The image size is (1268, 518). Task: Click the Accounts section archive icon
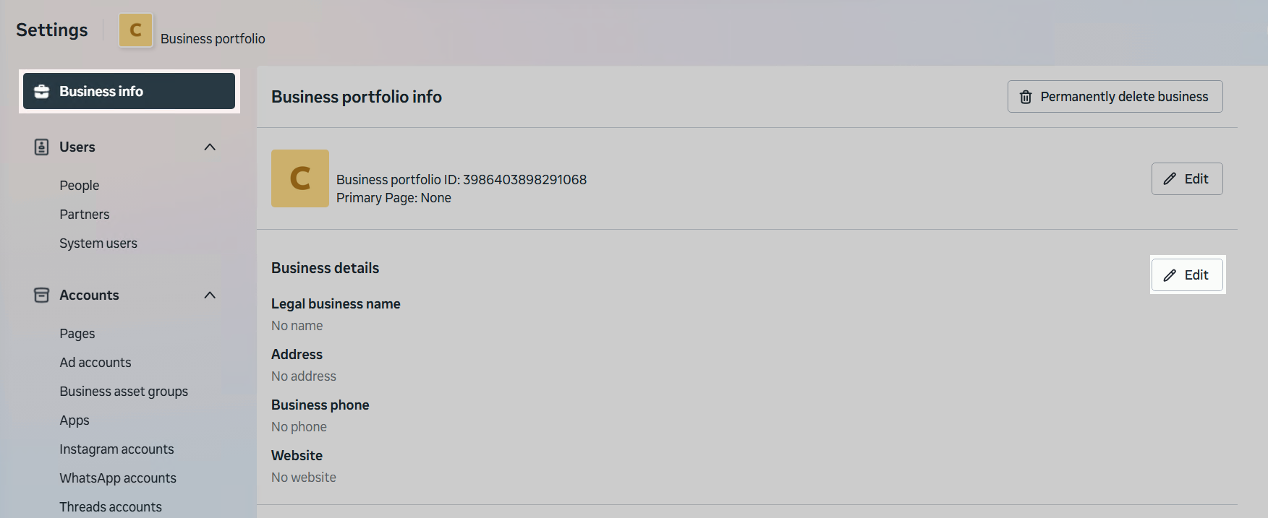[x=42, y=295]
